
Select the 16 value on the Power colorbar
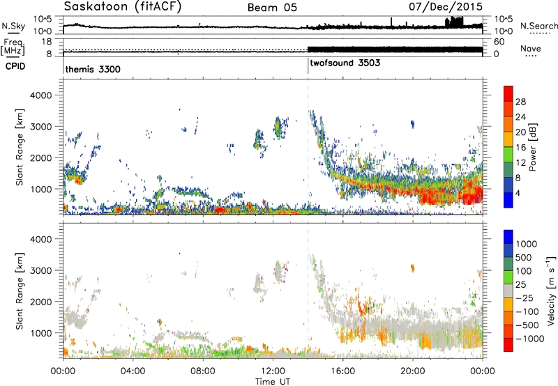coord(520,148)
